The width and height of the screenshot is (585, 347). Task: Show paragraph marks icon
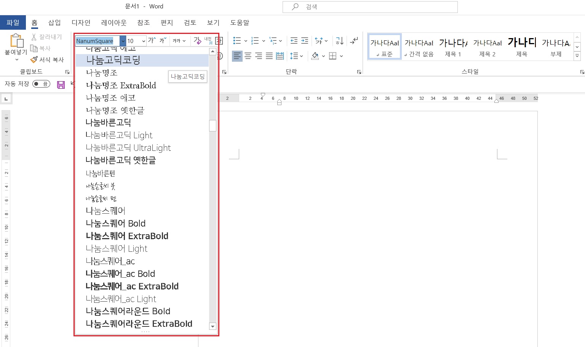[354, 40]
